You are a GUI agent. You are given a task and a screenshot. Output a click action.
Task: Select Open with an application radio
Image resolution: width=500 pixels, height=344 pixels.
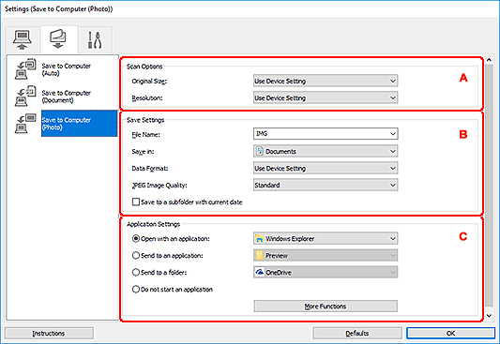pos(136,239)
